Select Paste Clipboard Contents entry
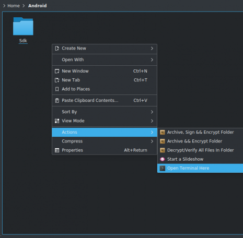Viewport: 243px width, 238px height. [105, 101]
